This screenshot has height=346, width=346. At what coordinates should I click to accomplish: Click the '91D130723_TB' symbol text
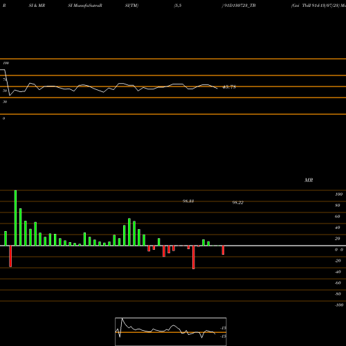pyautogui.click(x=239, y=6)
